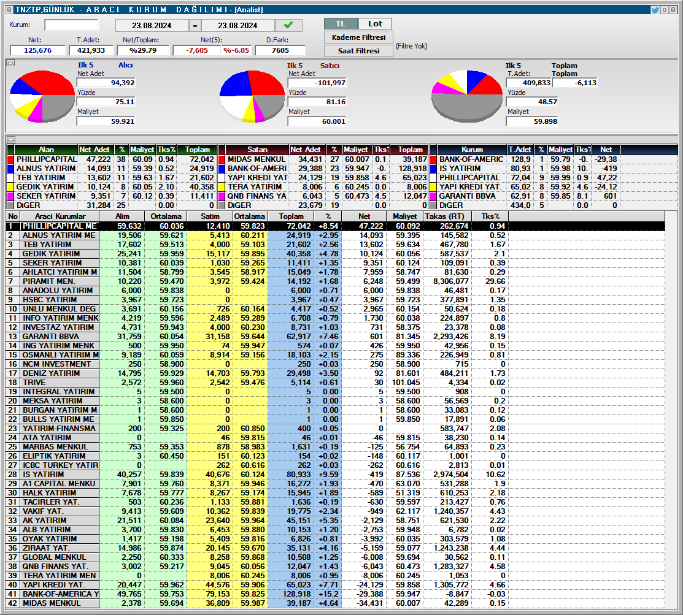Click magenta swatch beside QNB FINANS YA in Satan table
The height and width of the screenshot is (615, 683).
point(222,196)
